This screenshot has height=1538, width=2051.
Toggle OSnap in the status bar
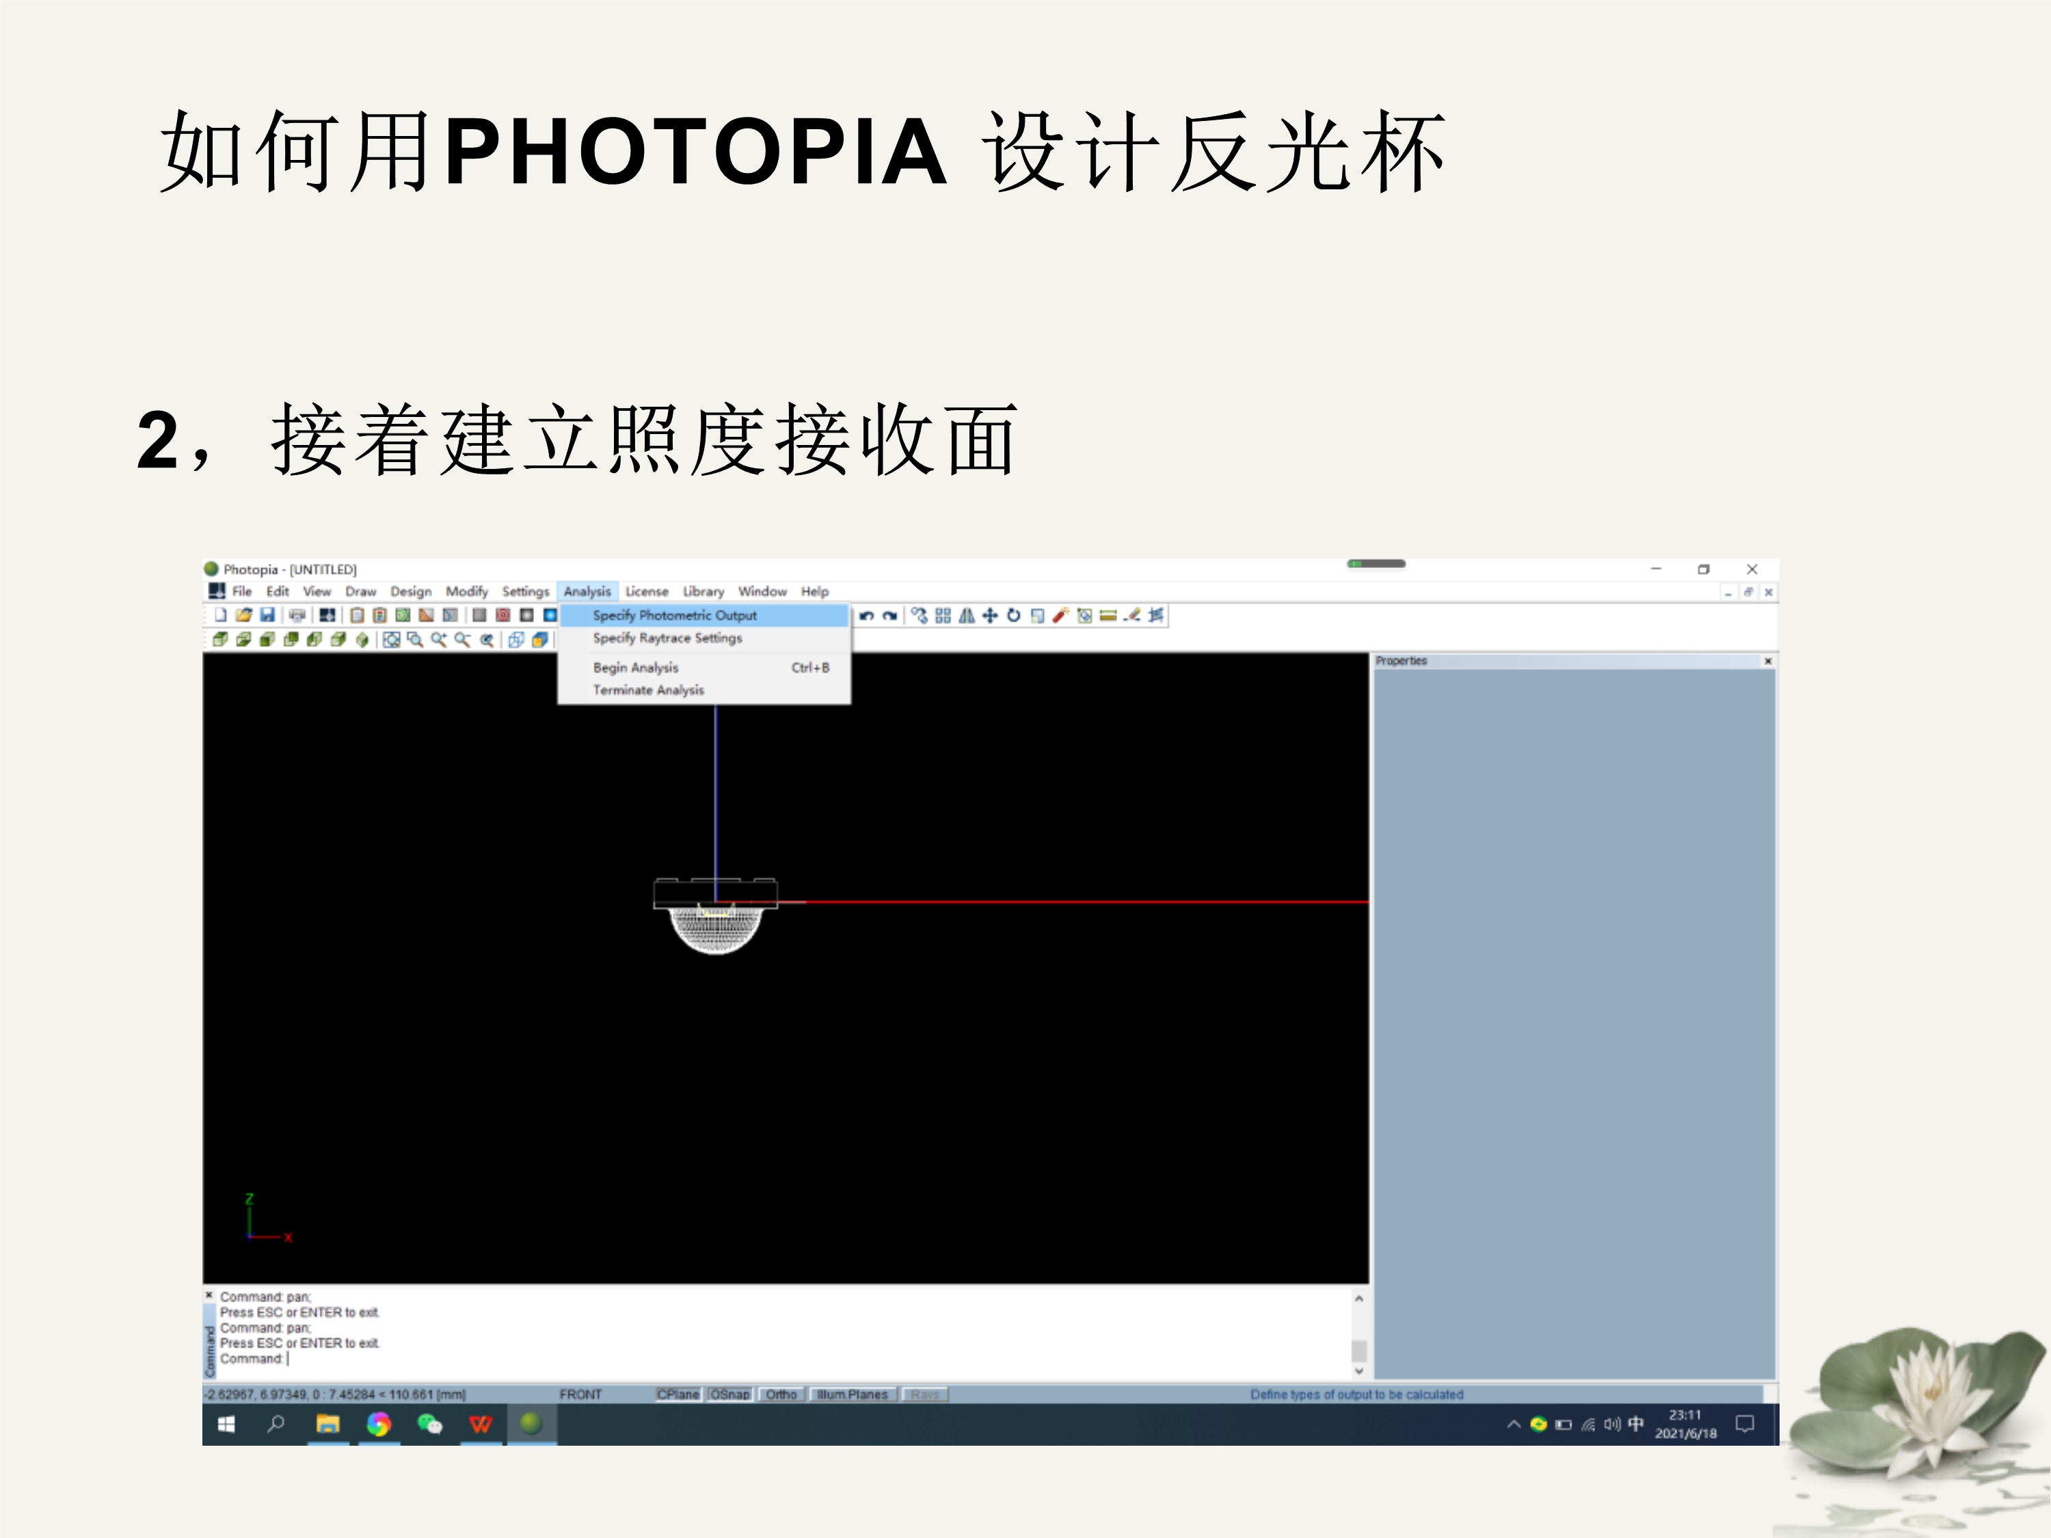pos(729,1394)
